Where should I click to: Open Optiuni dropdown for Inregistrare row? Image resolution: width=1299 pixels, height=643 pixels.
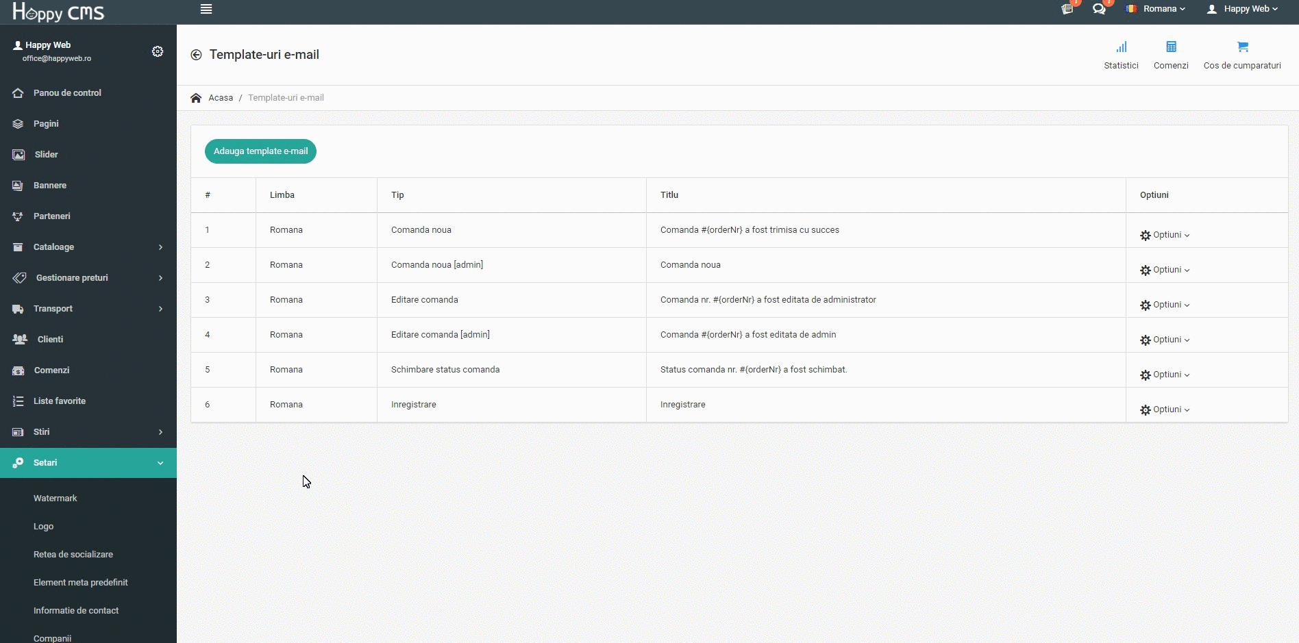click(x=1165, y=409)
